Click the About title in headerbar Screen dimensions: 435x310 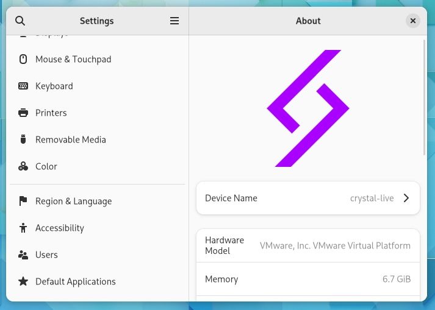(308, 21)
